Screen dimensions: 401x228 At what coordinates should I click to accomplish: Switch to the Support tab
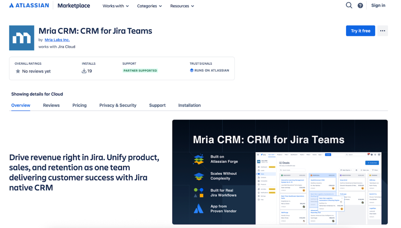pos(157,105)
